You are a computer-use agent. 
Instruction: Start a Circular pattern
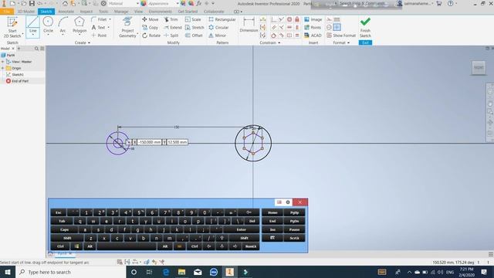click(x=218, y=28)
